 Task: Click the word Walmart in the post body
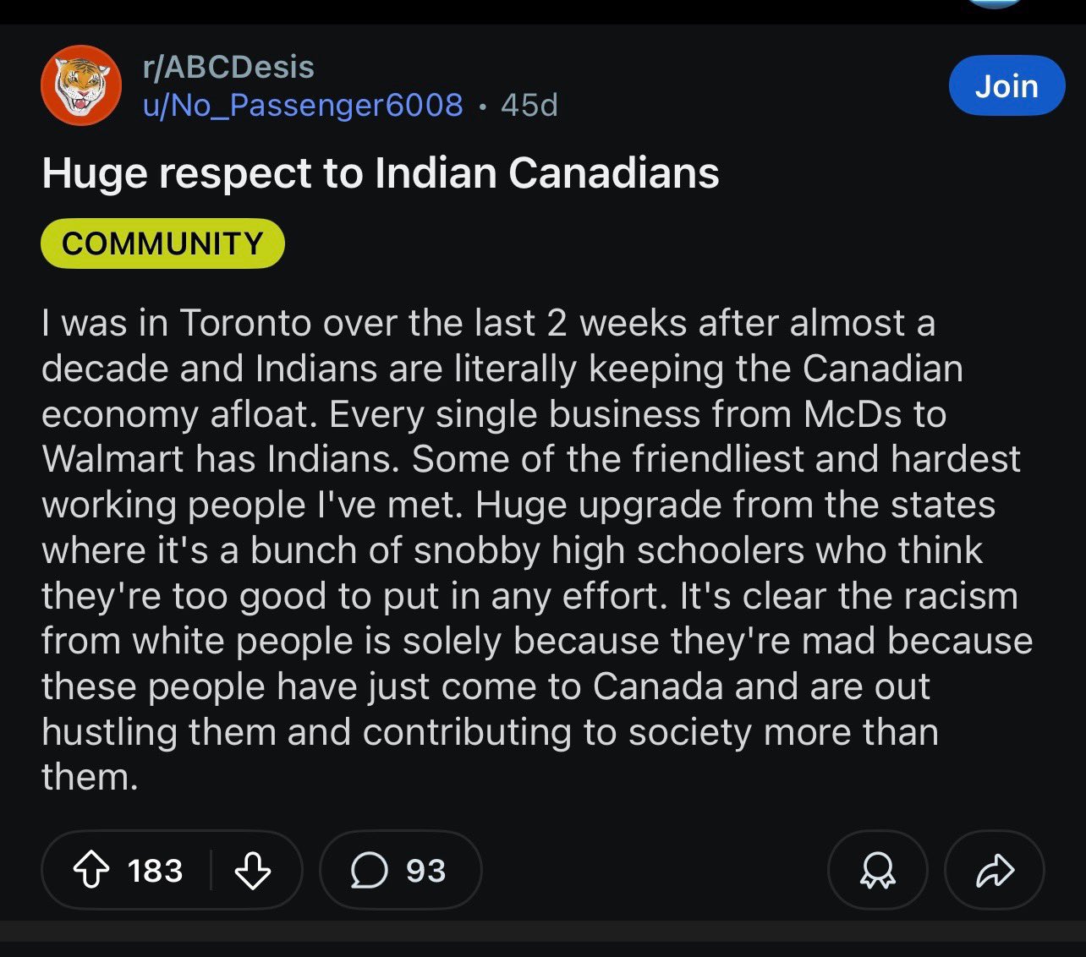coord(112,459)
